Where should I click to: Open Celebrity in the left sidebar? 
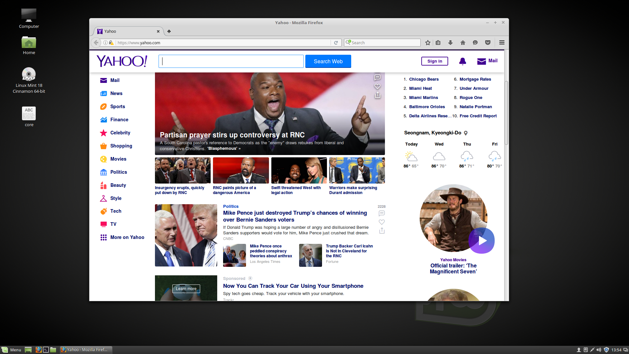pos(115,133)
